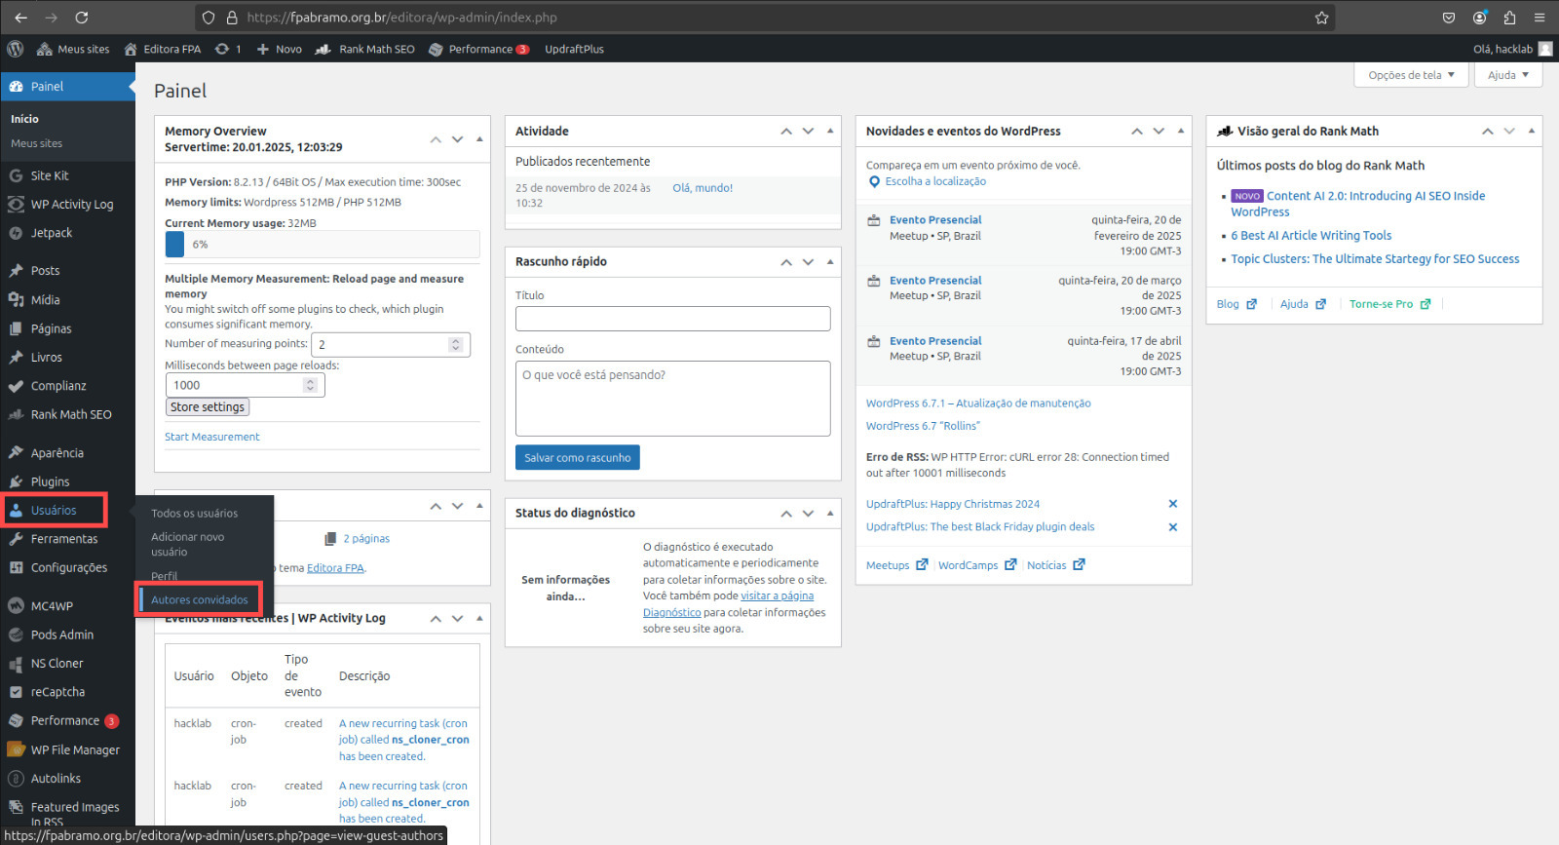Dismiss the UpdraftPlus Happy Christmas notice
The width and height of the screenshot is (1559, 845).
click(1172, 504)
